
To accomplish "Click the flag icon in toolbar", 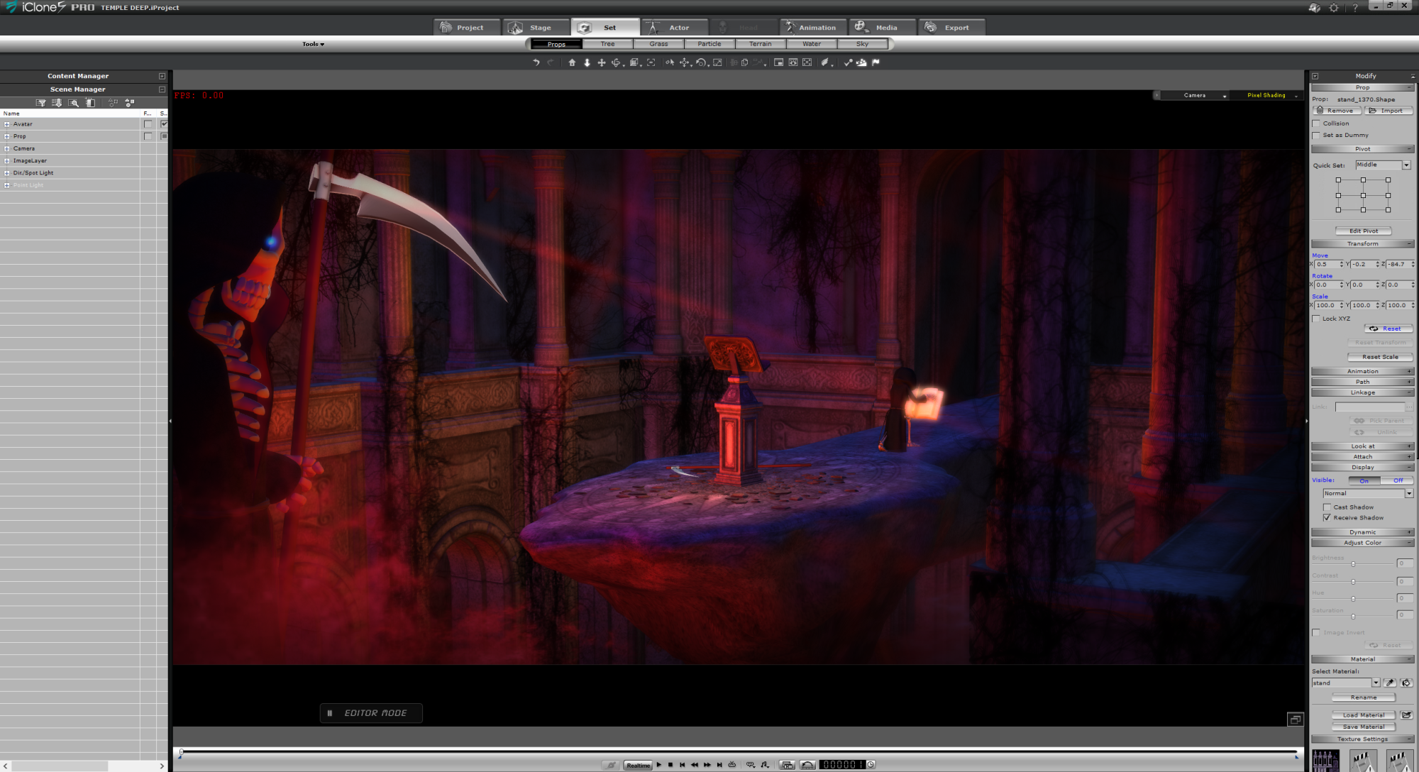I will click(876, 62).
